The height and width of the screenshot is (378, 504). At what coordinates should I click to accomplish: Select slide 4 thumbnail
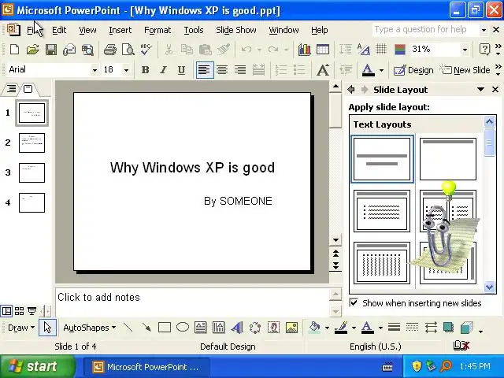[31, 203]
